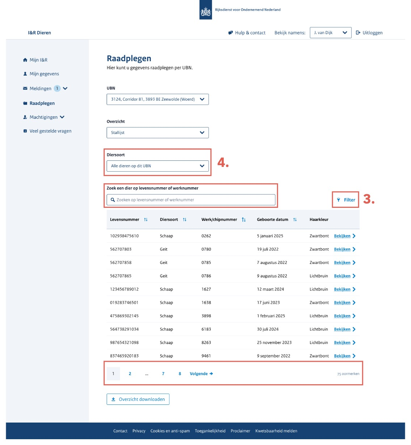
Task: Open the Bekijk namens J. van Dijk dropdown
Action: pos(330,33)
